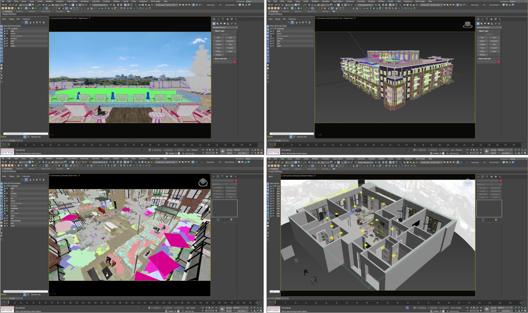Expand the Furniture layer in building exterior window
This screenshot has width=528, height=313.
tap(271, 38)
